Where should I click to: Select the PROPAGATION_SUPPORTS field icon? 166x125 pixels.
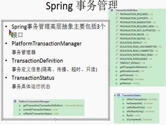(117, 18)
